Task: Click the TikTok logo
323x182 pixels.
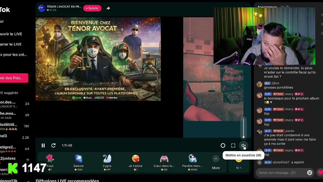Action: point(5,10)
